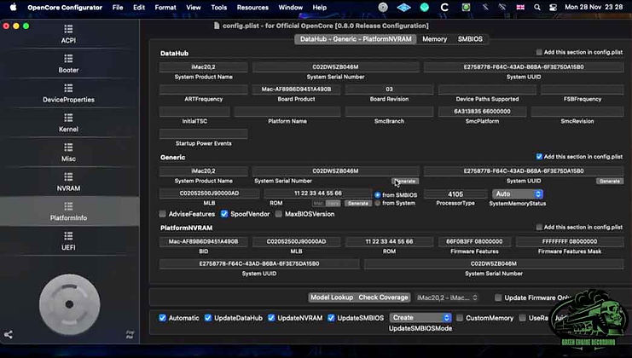Uncheck Generic 'Add this section in config.plist'
The width and height of the screenshot is (632, 358).
coord(539,157)
